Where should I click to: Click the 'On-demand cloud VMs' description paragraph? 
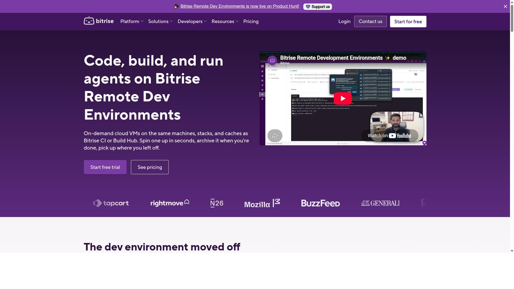(166, 140)
